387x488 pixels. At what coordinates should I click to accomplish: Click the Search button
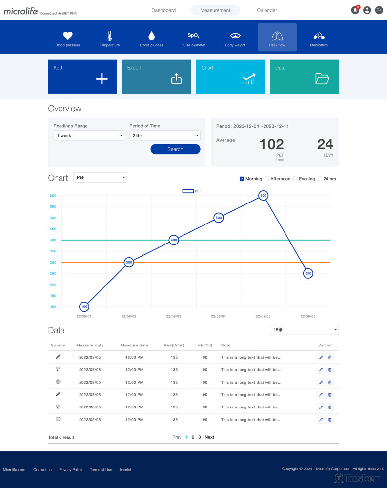pos(175,149)
